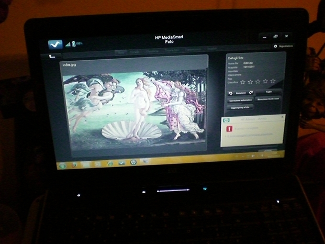Screen dimensions: 325x244
Task: Rate the photo five stars
Action: (x=273, y=81)
